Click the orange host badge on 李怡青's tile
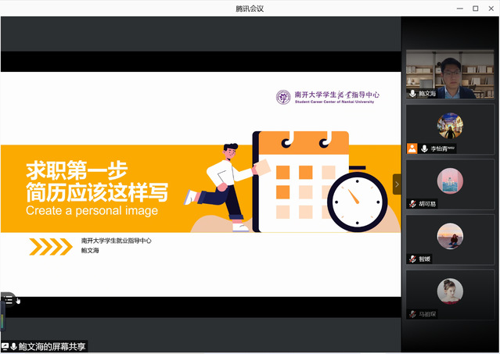The image size is (500, 354). [x=412, y=148]
